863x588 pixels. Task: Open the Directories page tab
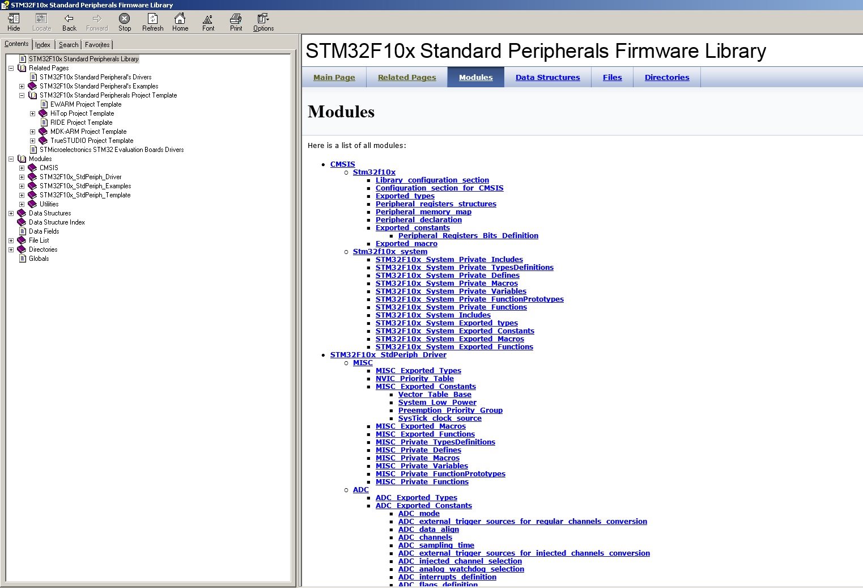click(x=667, y=77)
